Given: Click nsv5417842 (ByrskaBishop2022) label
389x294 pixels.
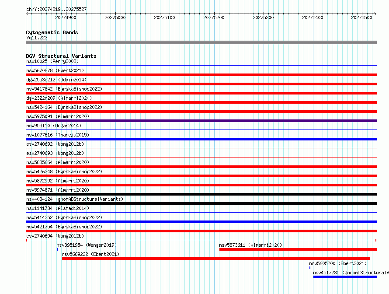Looking at the screenshot, I should pyautogui.click(x=64, y=89).
